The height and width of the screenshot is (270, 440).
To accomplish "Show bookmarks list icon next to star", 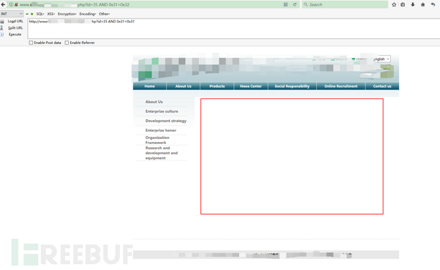I will [x=403, y=4].
